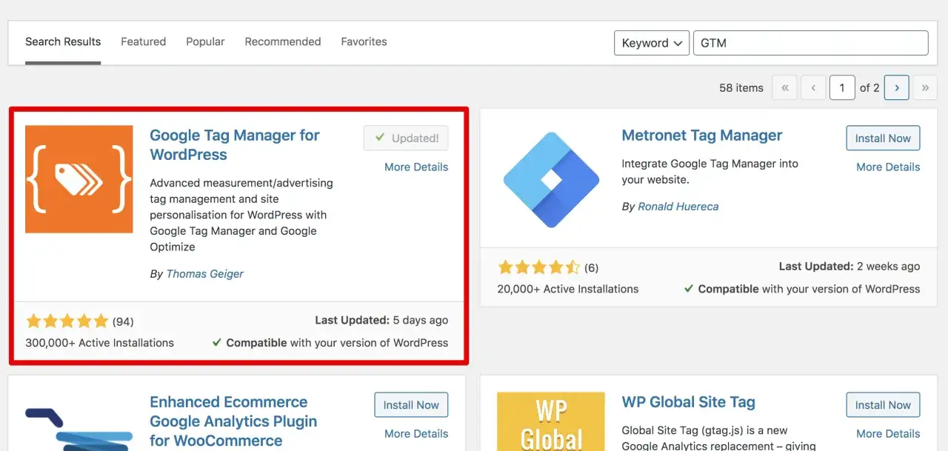Click "Last Updated: 5 days ago" text

point(381,321)
